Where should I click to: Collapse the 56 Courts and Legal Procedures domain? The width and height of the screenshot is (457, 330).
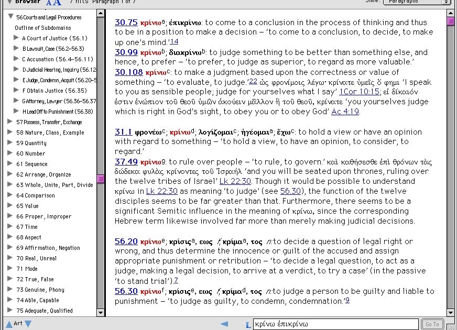tap(11, 17)
